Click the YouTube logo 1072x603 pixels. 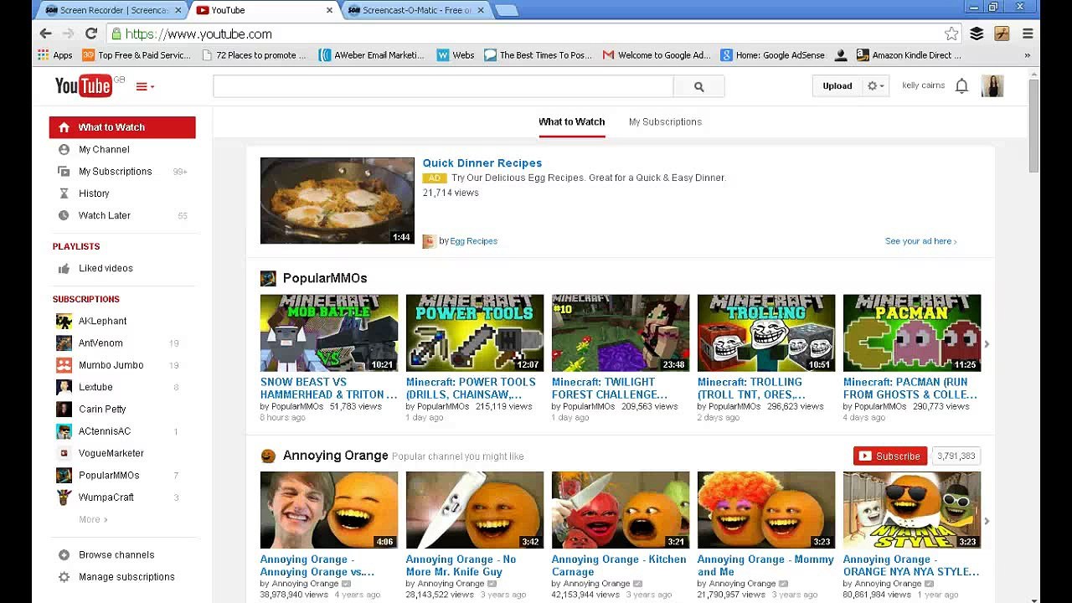click(x=84, y=85)
